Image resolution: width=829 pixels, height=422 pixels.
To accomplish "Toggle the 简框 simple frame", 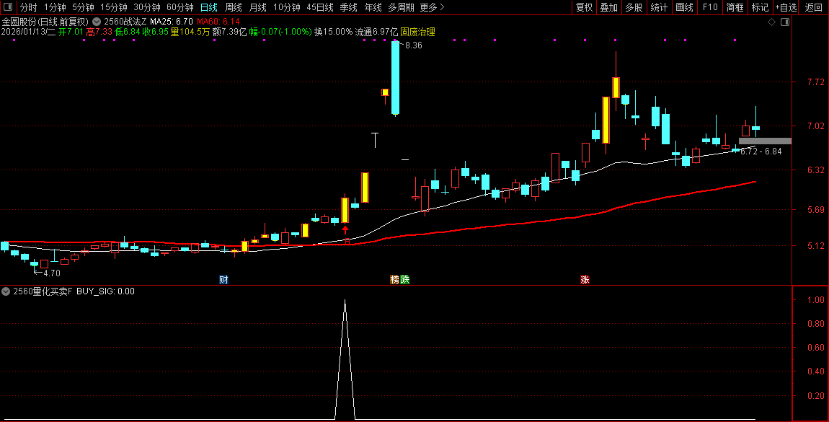I will point(735,7).
